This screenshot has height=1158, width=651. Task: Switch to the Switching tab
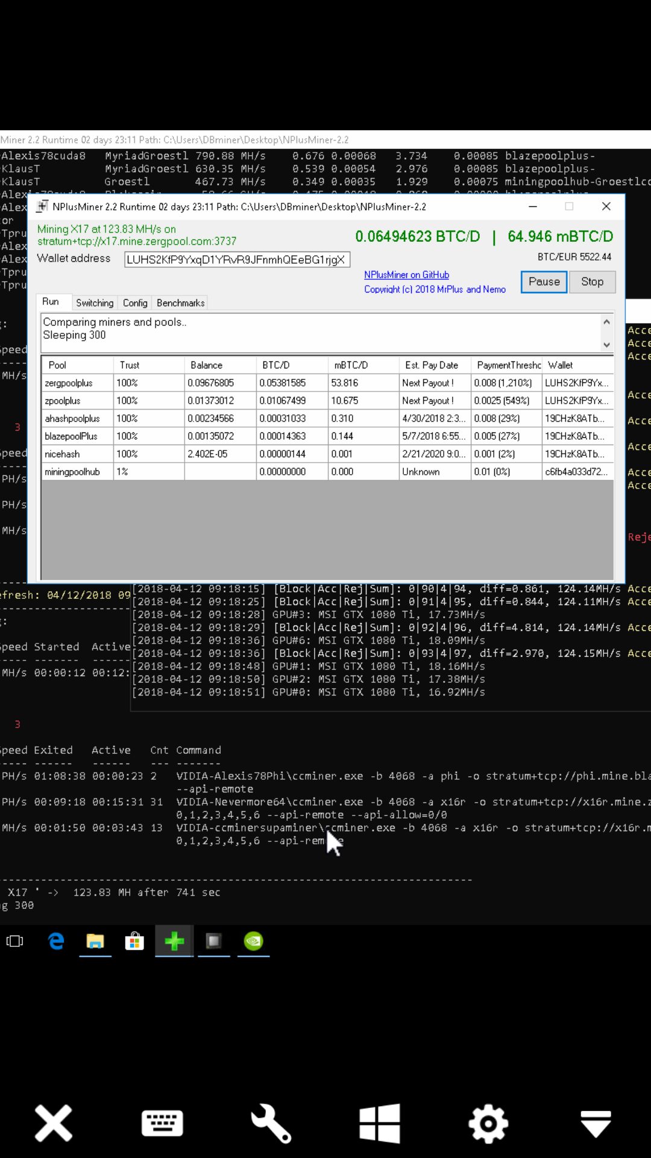95,303
